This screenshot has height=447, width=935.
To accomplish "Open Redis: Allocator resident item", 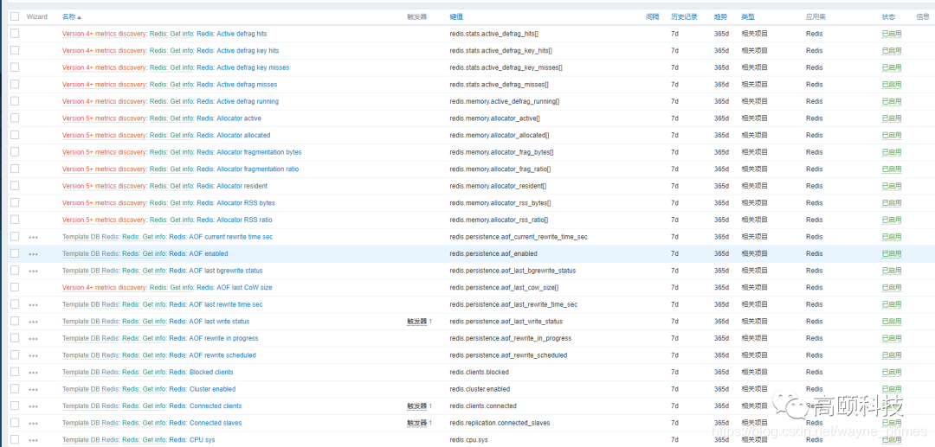I will click(232, 186).
